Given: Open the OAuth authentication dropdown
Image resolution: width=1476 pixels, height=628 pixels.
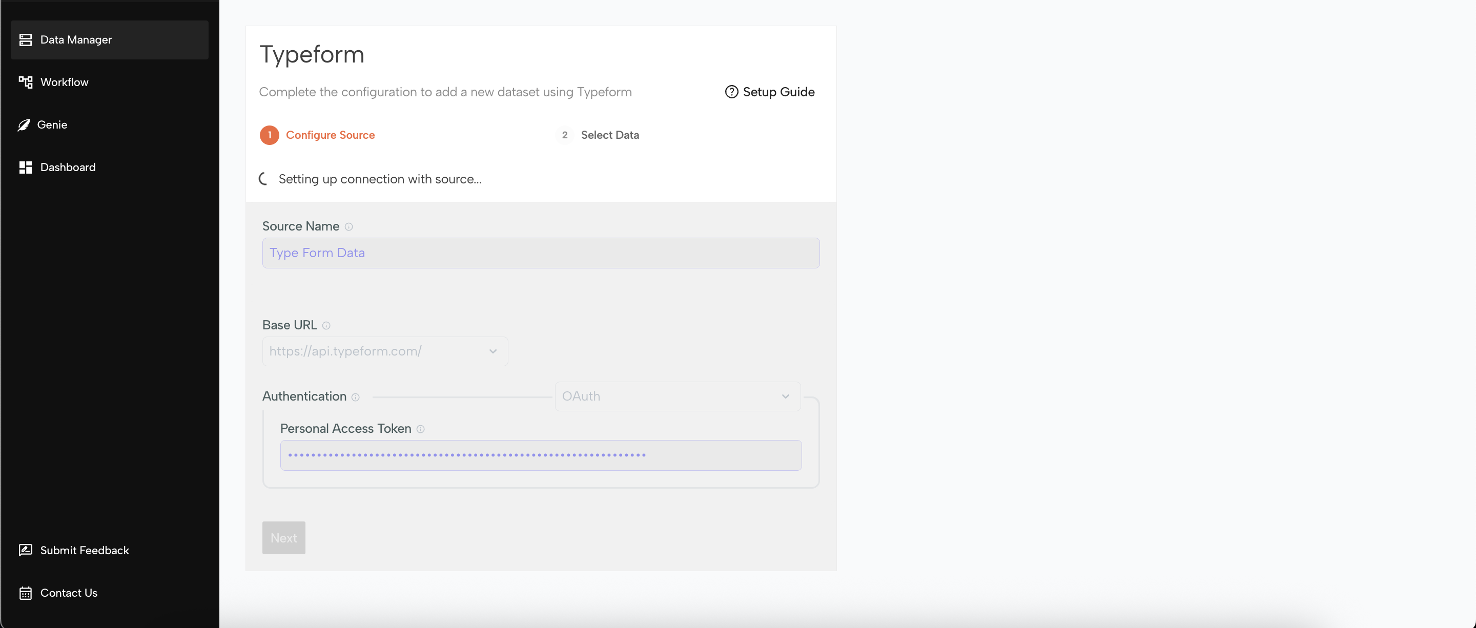Looking at the screenshot, I should point(677,396).
